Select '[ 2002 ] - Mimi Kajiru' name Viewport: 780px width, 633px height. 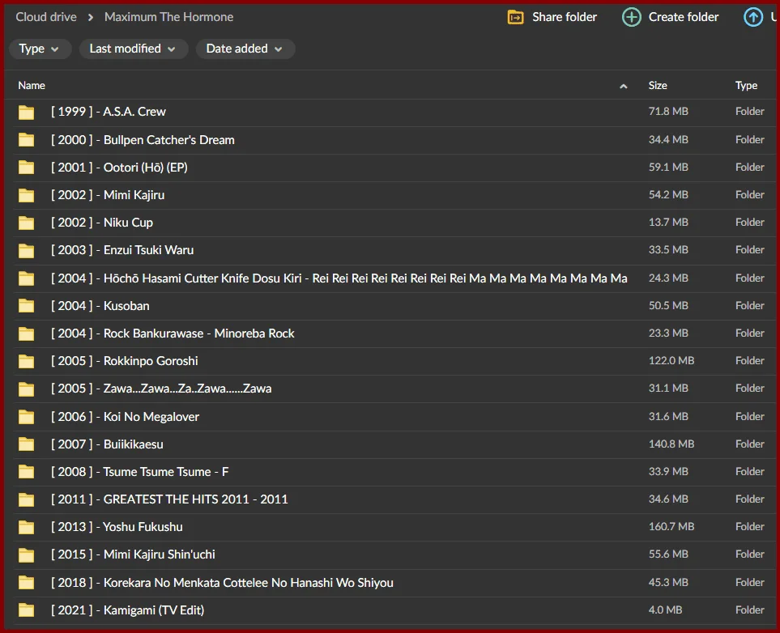tap(108, 195)
